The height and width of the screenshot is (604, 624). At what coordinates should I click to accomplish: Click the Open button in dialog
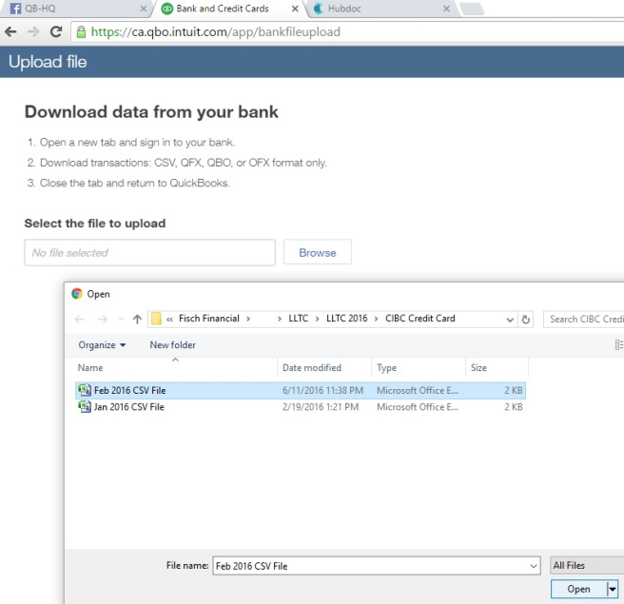(578, 589)
